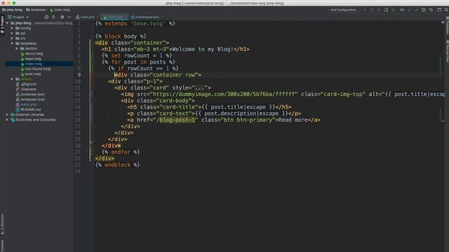The image size is (449, 252).
Task: Click the endblock tag on line 23
Action: tap(117, 165)
